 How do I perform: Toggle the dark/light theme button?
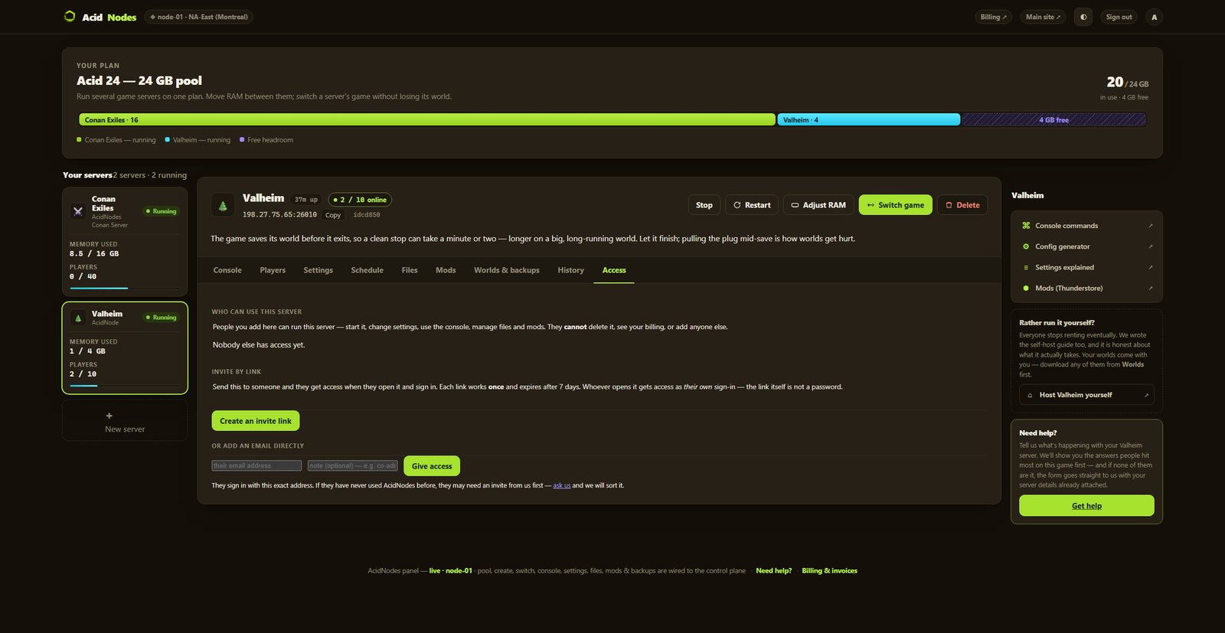[1083, 17]
